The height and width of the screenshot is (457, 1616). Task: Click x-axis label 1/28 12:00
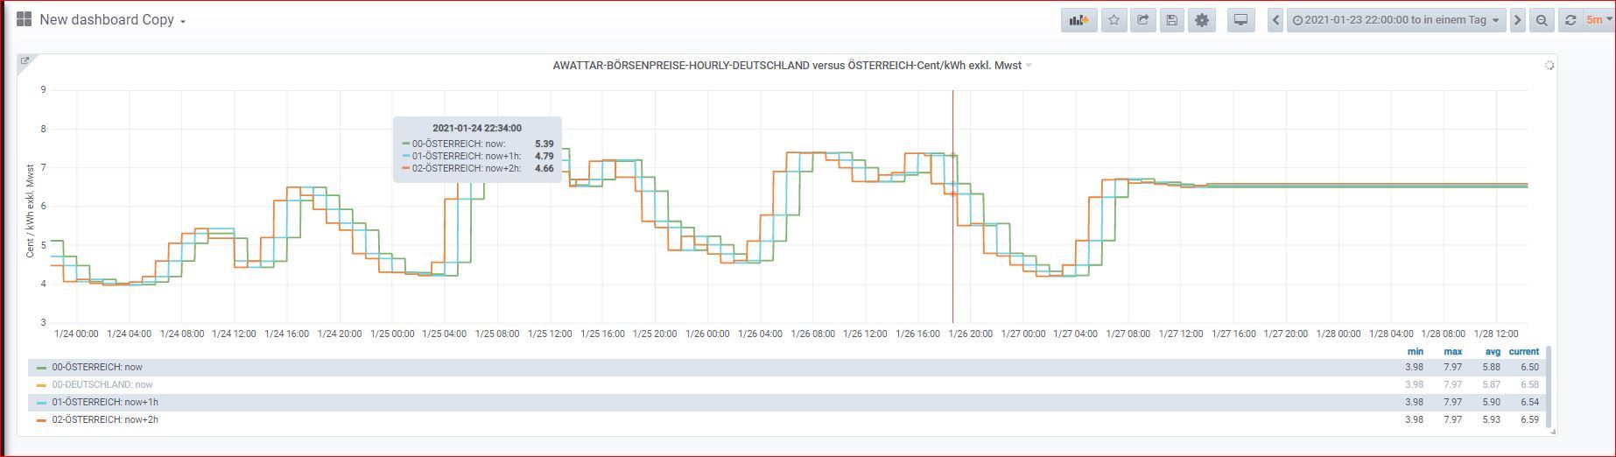[x=1496, y=334]
